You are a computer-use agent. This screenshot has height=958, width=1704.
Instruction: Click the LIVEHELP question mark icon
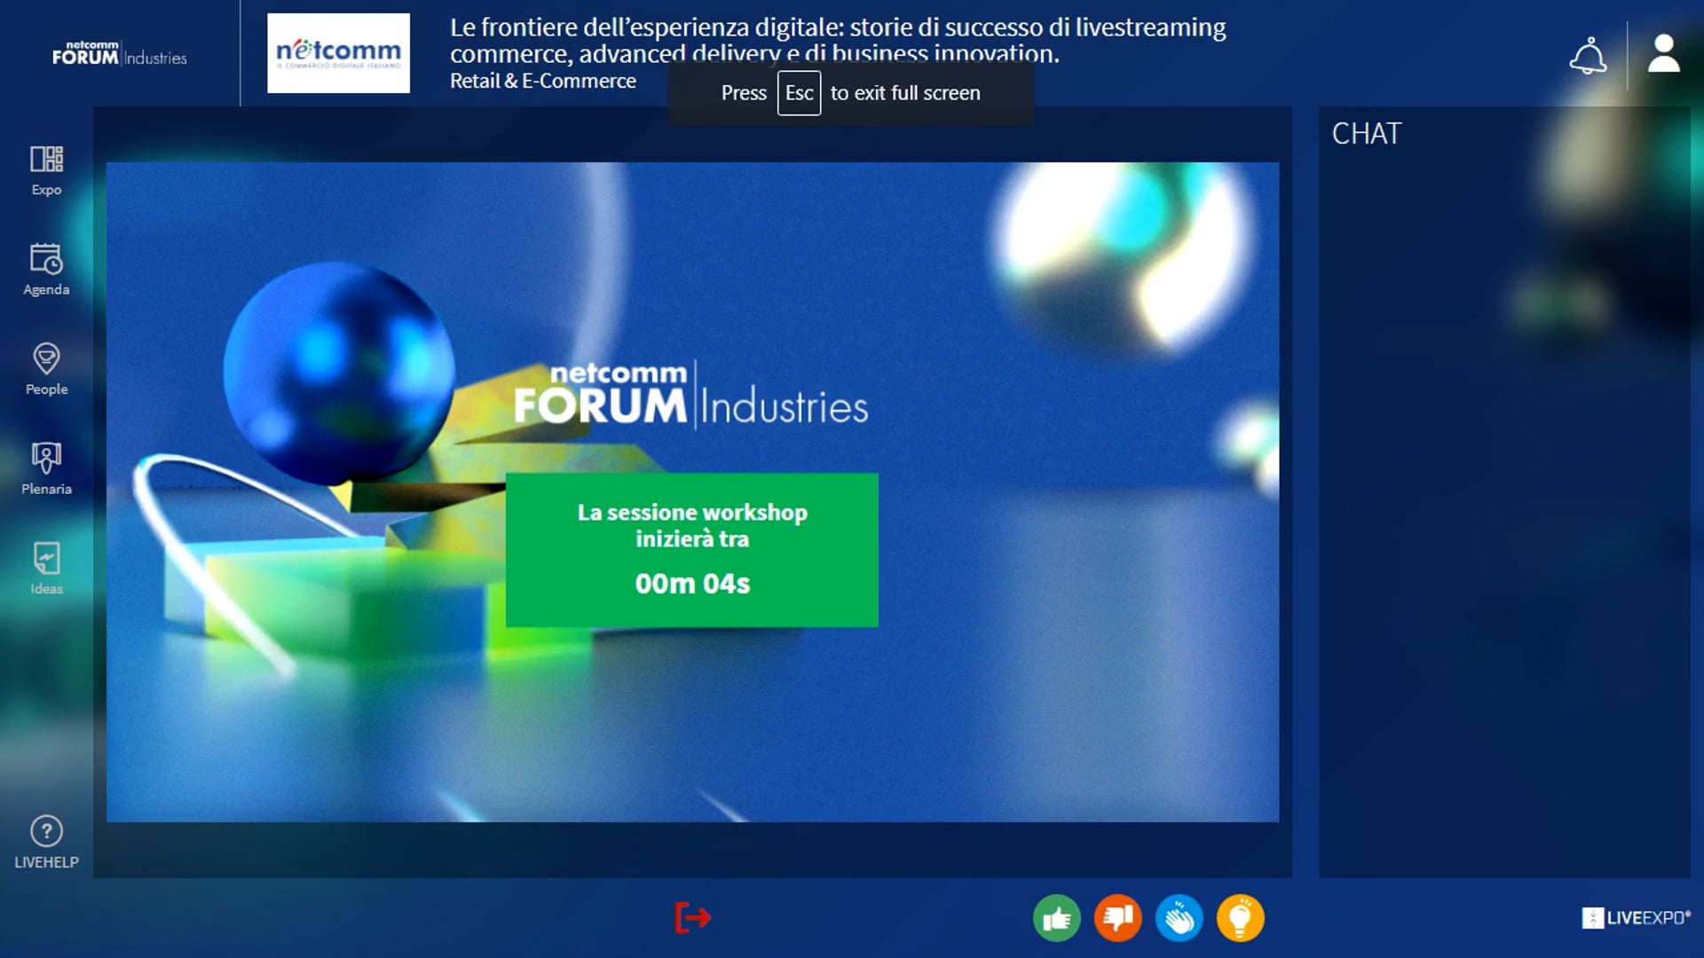point(46,831)
